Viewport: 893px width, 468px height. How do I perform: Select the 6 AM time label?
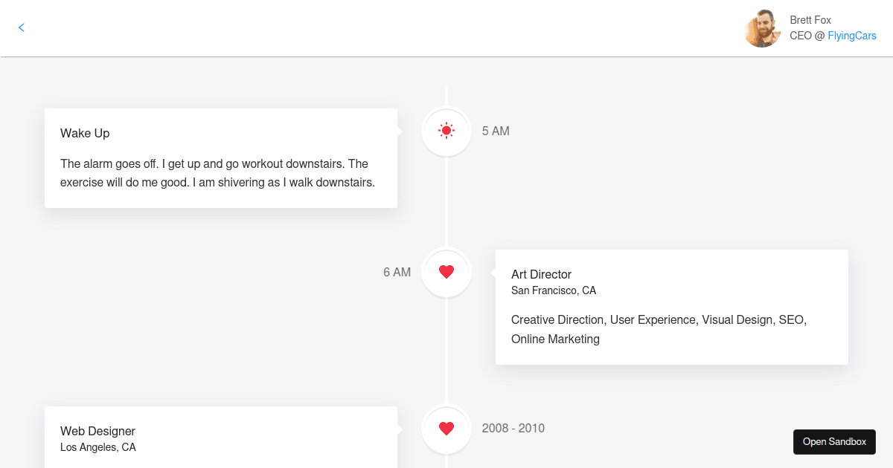pyautogui.click(x=397, y=272)
